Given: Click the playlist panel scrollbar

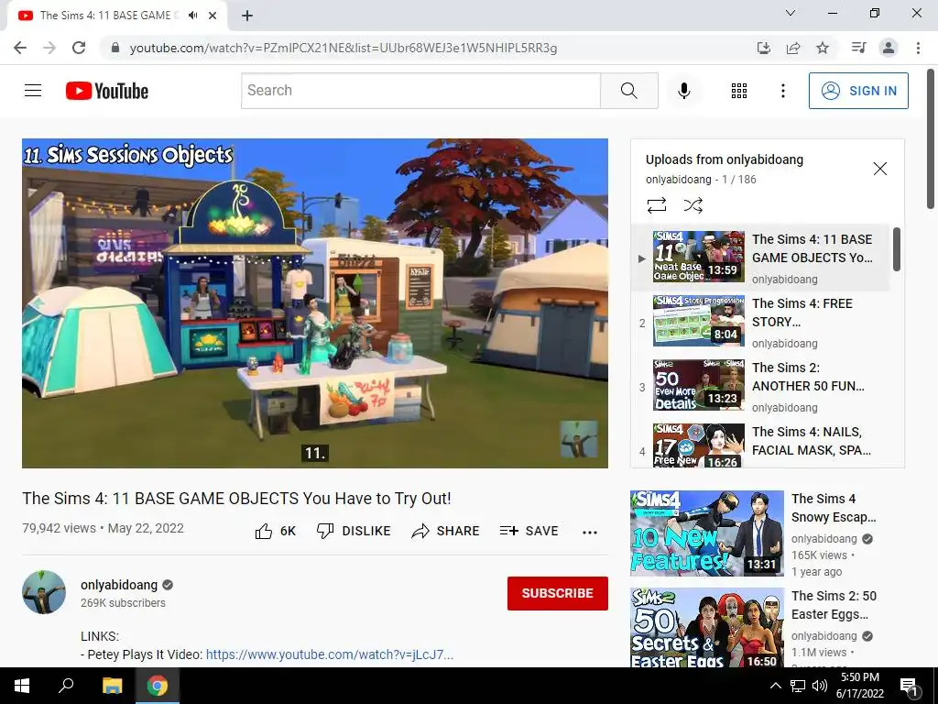Looking at the screenshot, I should pos(896,249).
